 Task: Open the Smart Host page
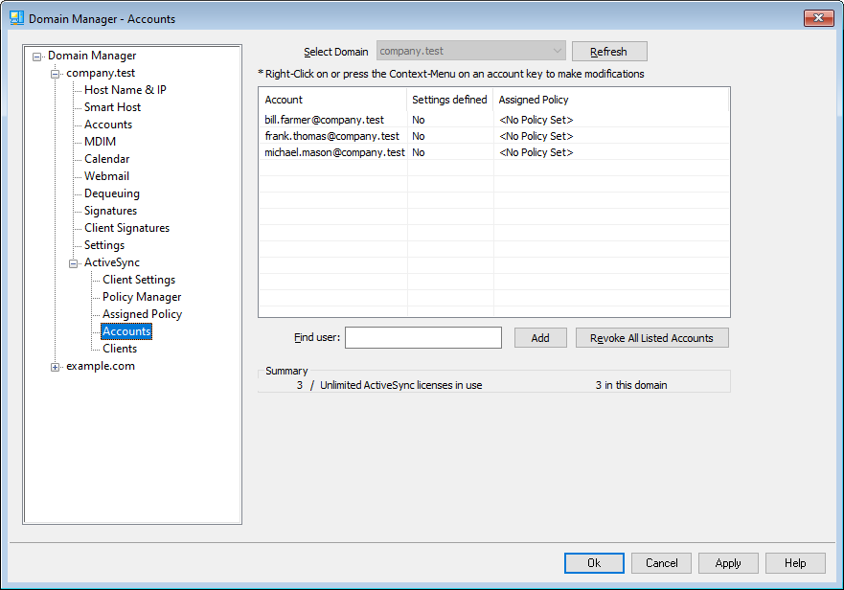(x=112, y=107)
